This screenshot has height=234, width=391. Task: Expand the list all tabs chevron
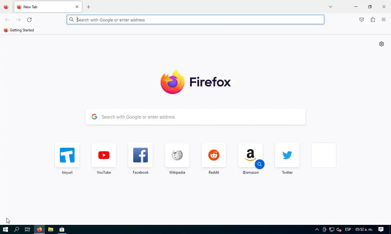(x=331, y=7)
